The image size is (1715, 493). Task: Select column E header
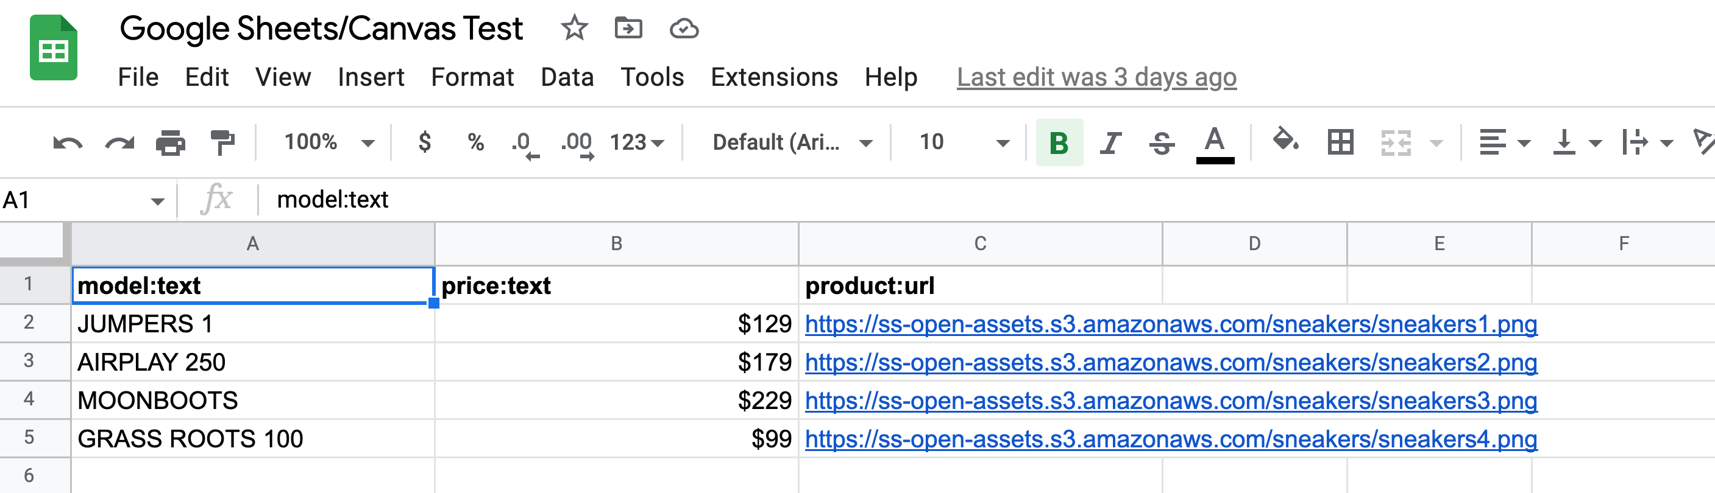1440,243
